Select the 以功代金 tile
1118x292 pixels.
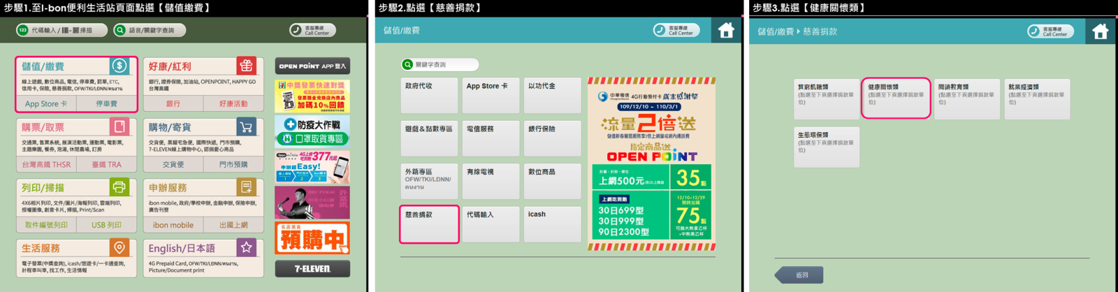point(552,96)
